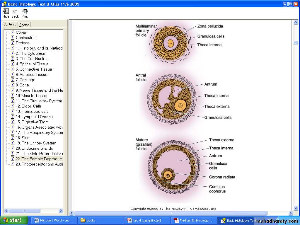Open chapter 12 Blood Cells
The height and width of the screenshot is (225, 300).
(28, 106)
